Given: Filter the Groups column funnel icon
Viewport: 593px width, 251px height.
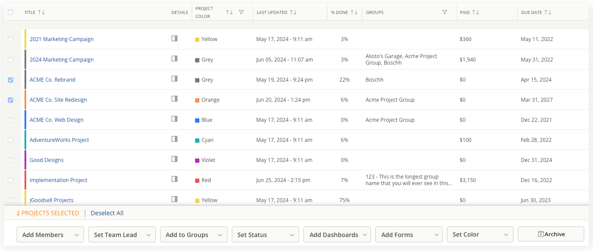Looking at the screenshot, I should (445, 12).
